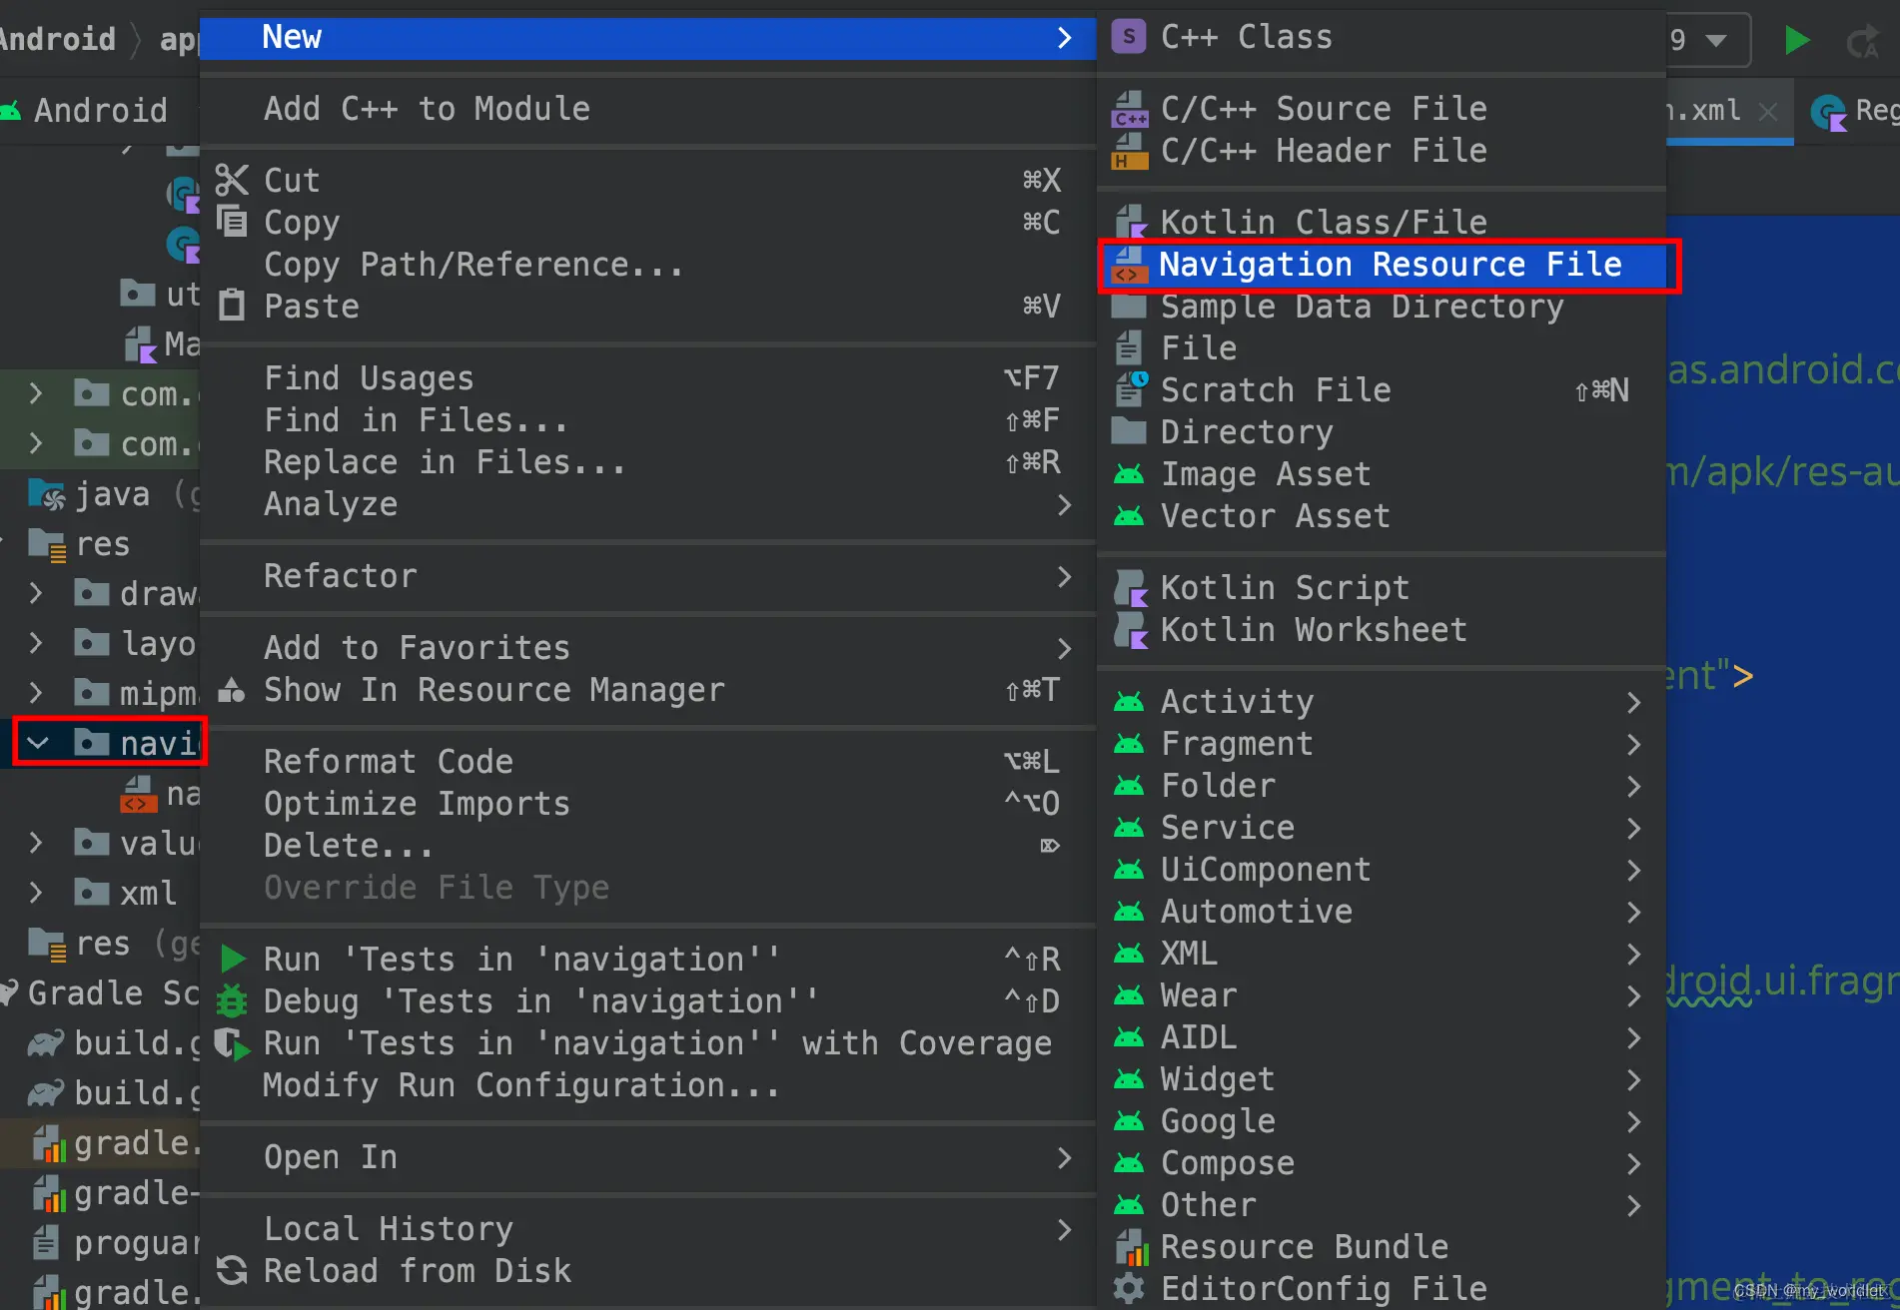Click the Directory folder icon
Viewport: 1900px width, 1310px height.
[1129, 431]
